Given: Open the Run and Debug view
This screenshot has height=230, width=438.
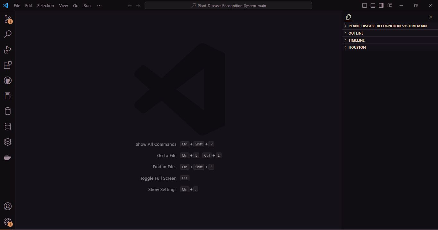Looking at the screenshot, I should pyautogui.click(x=8, y=50).
